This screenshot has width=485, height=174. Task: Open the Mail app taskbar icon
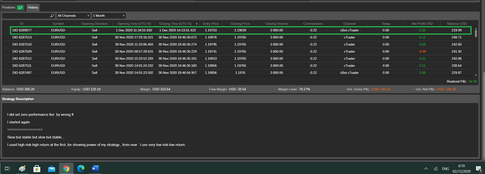(x=51, y=169)
